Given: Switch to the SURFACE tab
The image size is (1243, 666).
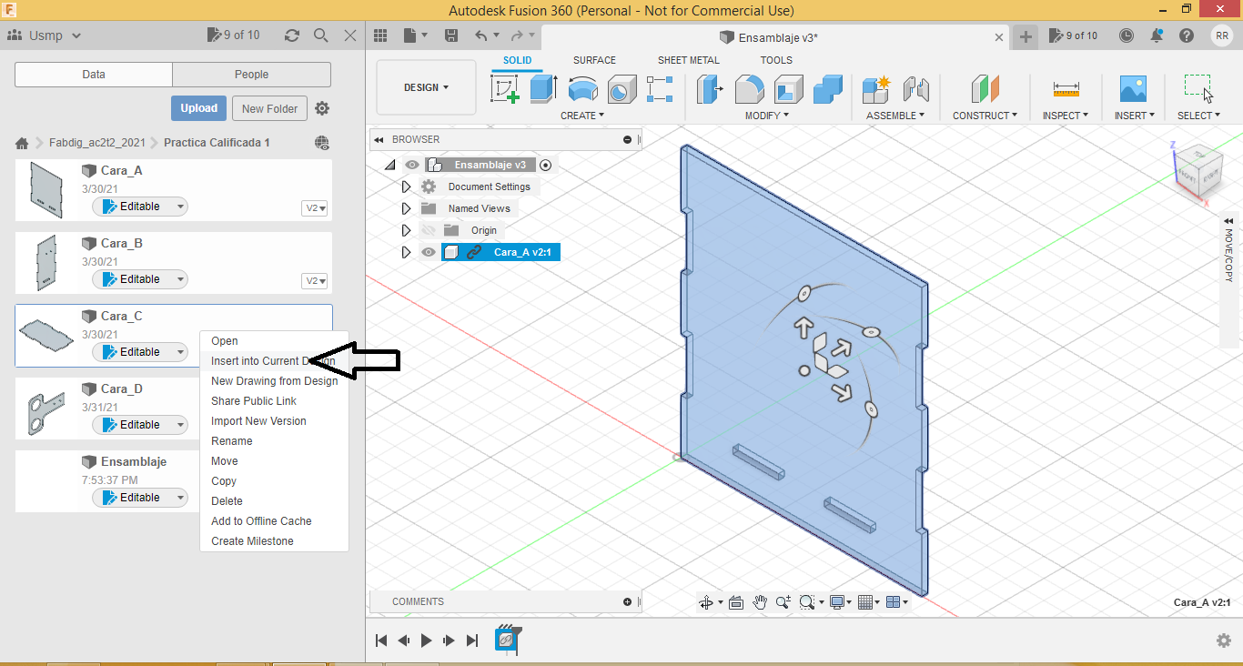Looking at the screenshot, I should [x=594, y=60].
